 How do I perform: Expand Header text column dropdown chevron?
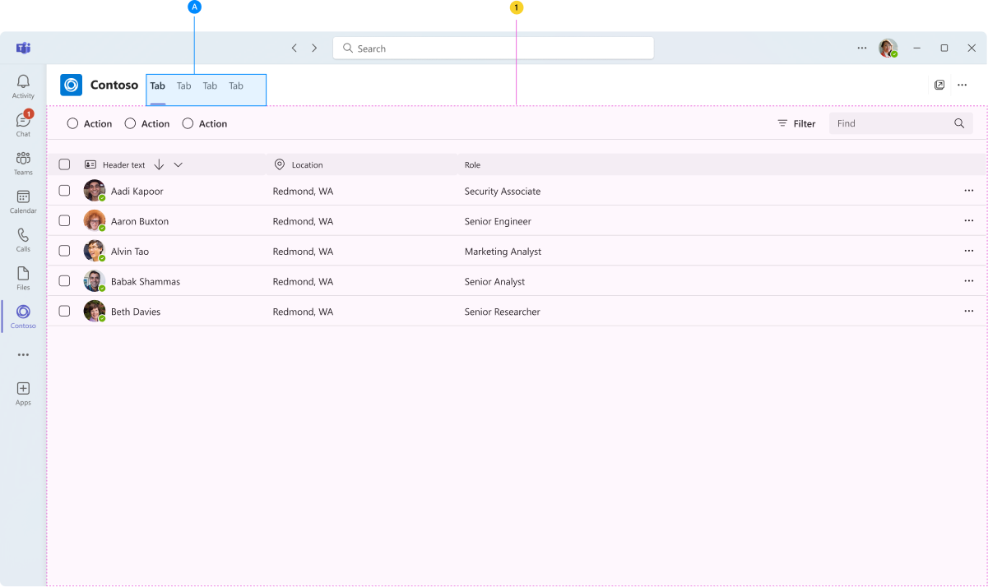pos(179,164)
